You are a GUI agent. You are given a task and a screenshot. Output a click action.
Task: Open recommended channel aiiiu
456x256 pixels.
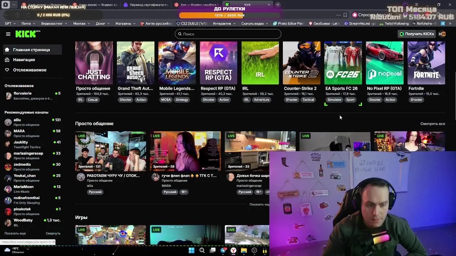[32, 122]
